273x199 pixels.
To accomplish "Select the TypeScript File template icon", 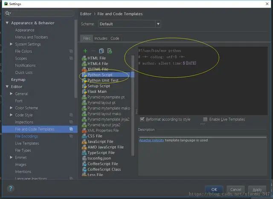I will [84, 153].
